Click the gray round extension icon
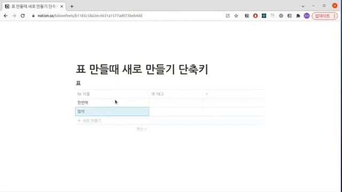 281,15
